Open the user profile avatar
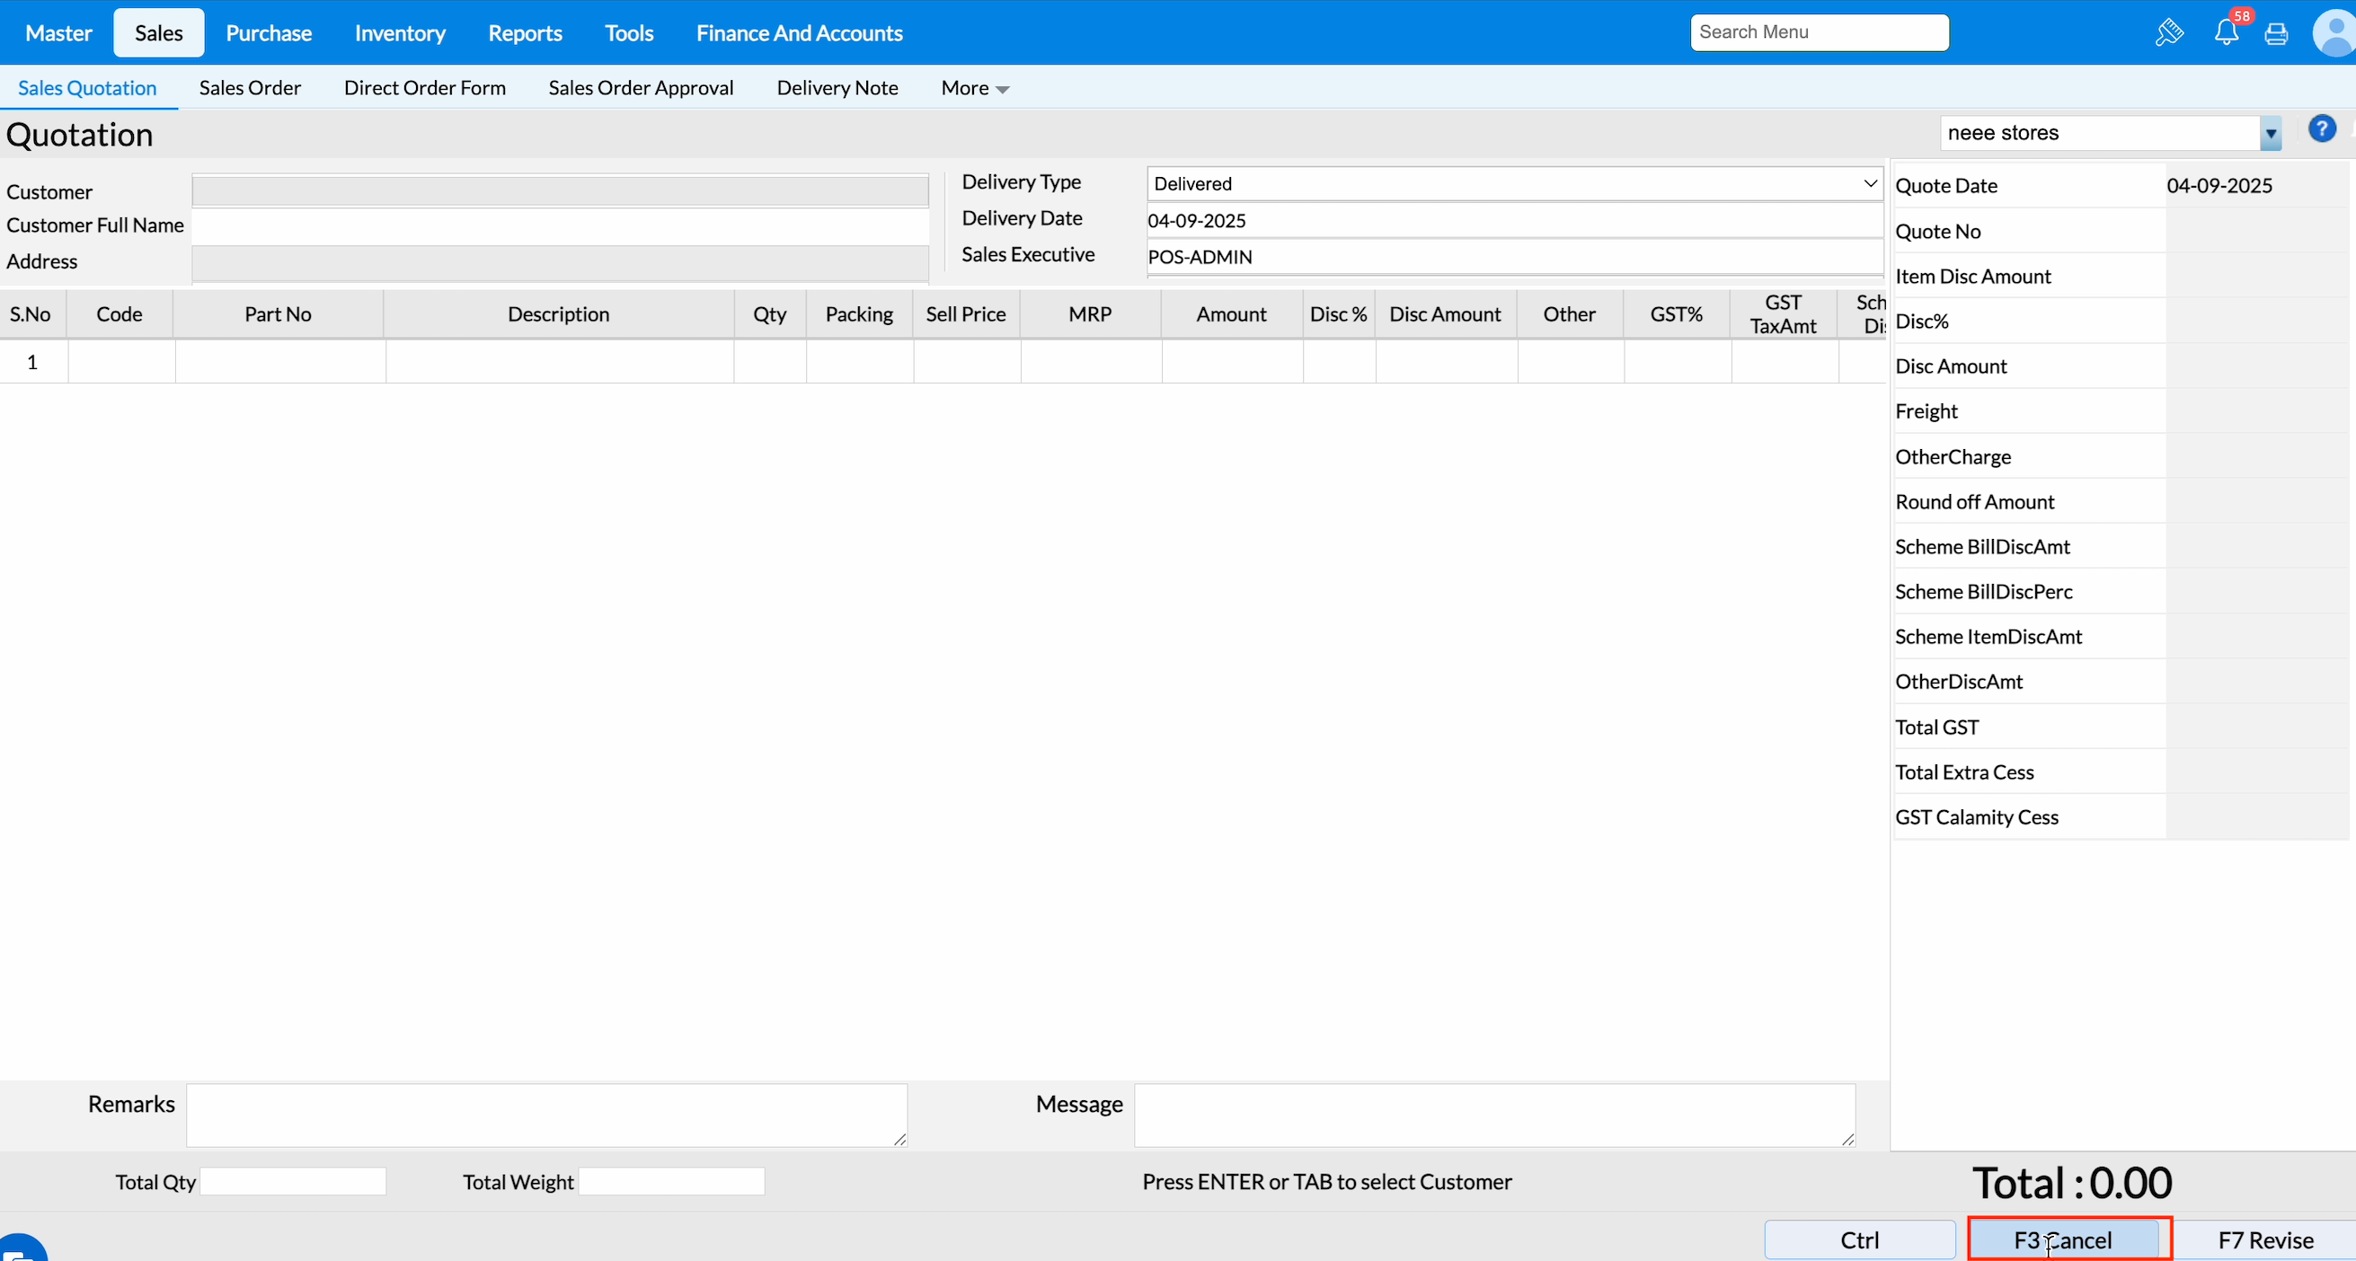Image resolution: width=2356 pixels, height=1261 pixels. click(x=2335, y=34)
